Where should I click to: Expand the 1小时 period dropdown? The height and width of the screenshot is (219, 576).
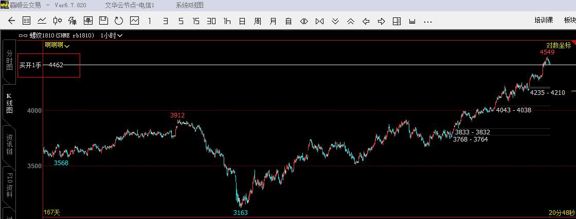[111, 35]
